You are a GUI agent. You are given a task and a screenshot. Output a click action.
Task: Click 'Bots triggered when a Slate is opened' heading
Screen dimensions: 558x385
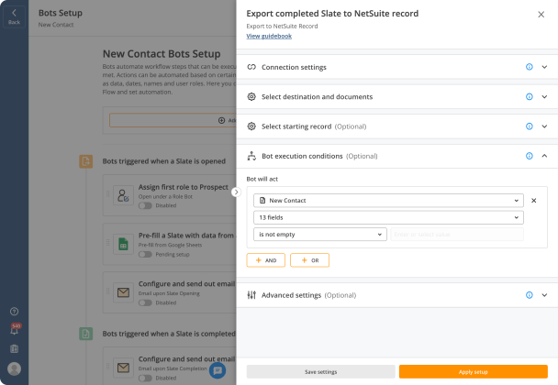164,161
